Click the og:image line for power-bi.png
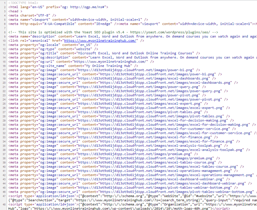This screenshot has width=257, height=210. coord(104,70)
